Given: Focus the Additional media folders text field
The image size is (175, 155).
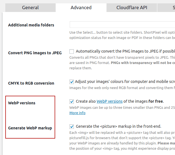Looking at the screenshot, I should [122, 24].
